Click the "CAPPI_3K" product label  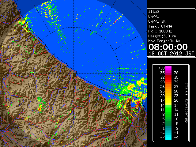157,21
